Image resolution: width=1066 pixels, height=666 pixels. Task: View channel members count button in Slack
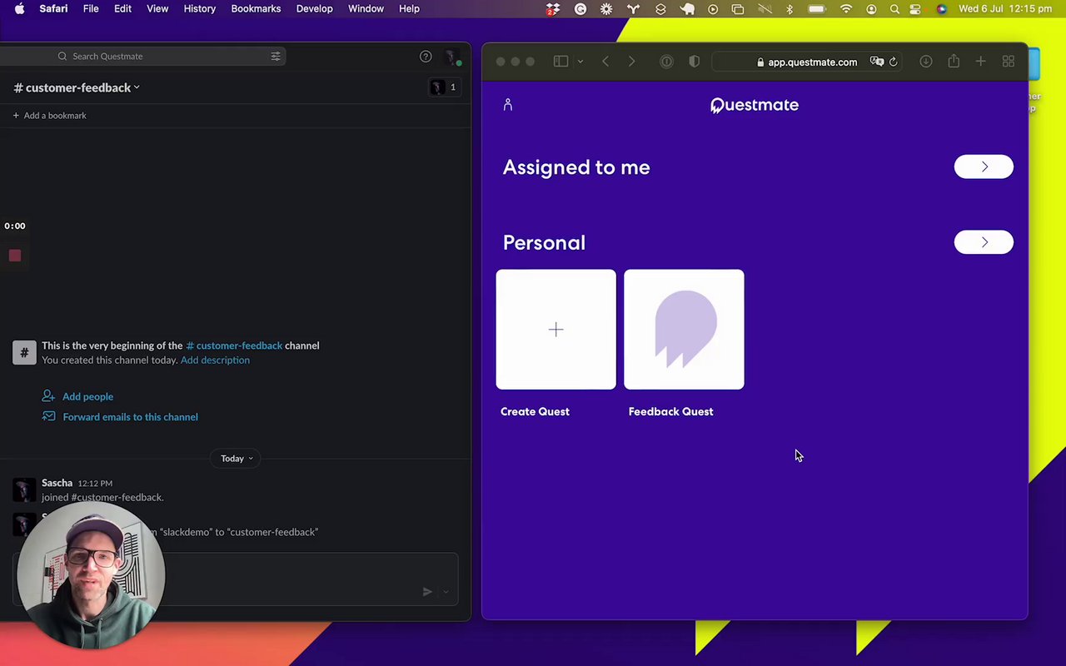pos(444,87)
